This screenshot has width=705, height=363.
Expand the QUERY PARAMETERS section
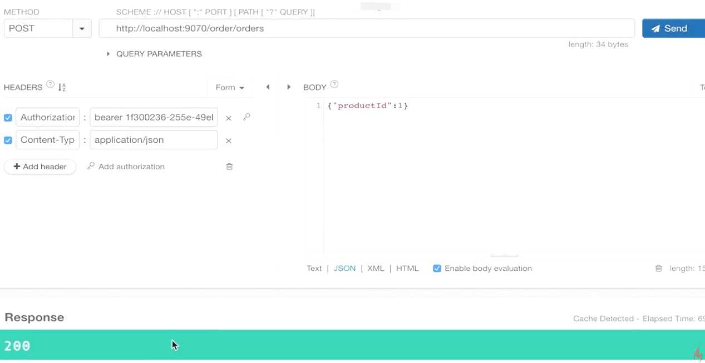[x=154, y=54]
